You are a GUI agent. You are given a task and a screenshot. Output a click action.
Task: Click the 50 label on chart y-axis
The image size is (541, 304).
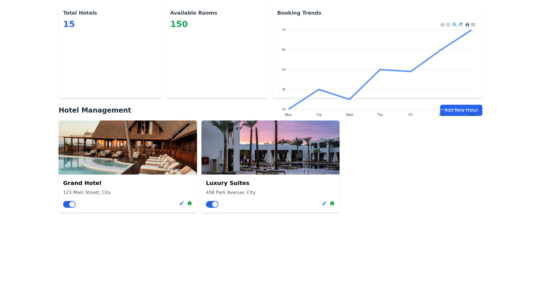[284, 70]
